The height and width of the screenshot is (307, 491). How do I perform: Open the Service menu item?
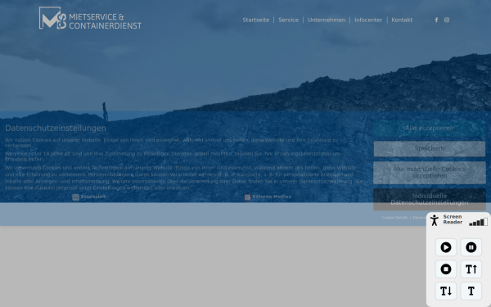point(288,20)
